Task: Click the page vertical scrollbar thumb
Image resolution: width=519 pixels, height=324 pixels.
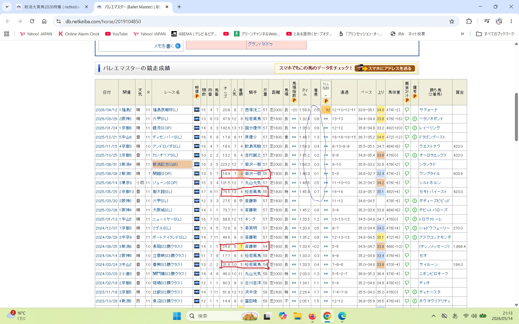Action: click(x=516, y=117)
